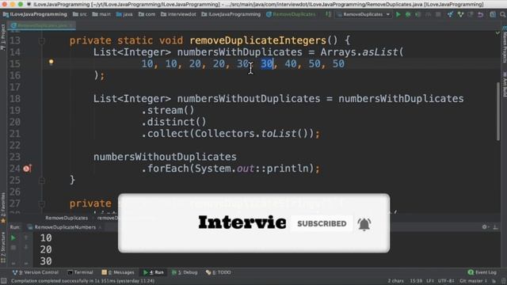Click notification bell on overlay
The image size is (507, 285).
[364, 223]
